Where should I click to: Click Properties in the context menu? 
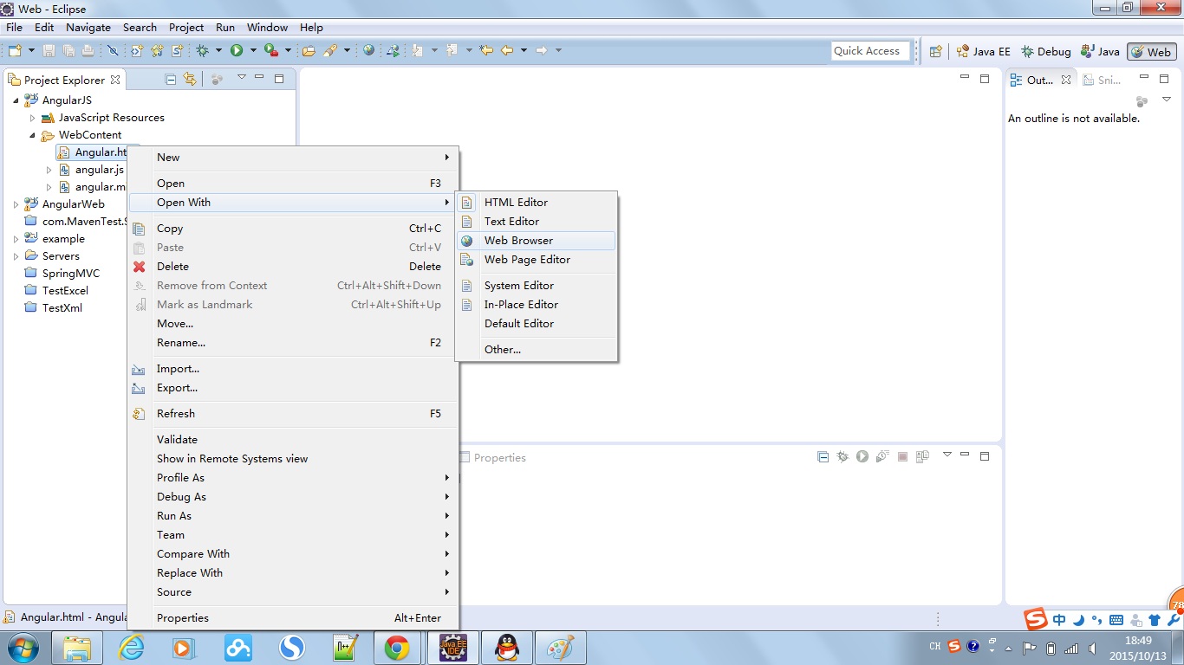coord(293,618)
